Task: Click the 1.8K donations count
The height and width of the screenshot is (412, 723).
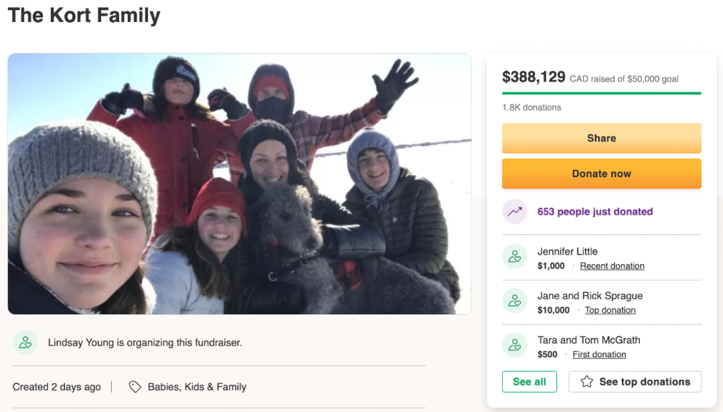Action: click(x=532, y=107)
